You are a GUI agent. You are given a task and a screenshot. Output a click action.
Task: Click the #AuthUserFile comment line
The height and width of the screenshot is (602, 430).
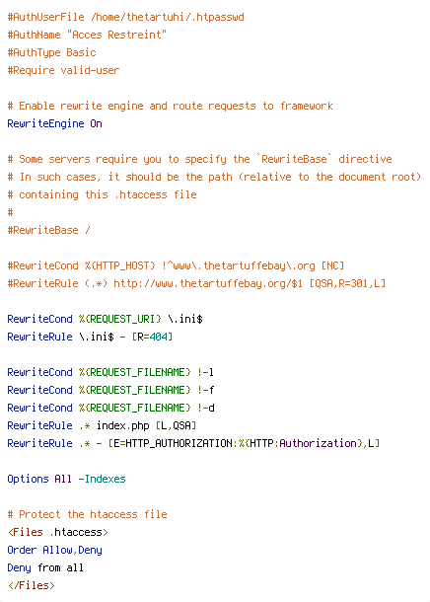[x=126, y=18]
